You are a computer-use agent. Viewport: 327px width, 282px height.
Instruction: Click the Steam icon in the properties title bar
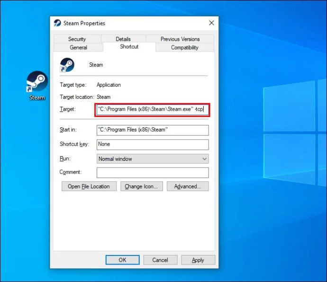pyautogui.click(x=57, y=23)
